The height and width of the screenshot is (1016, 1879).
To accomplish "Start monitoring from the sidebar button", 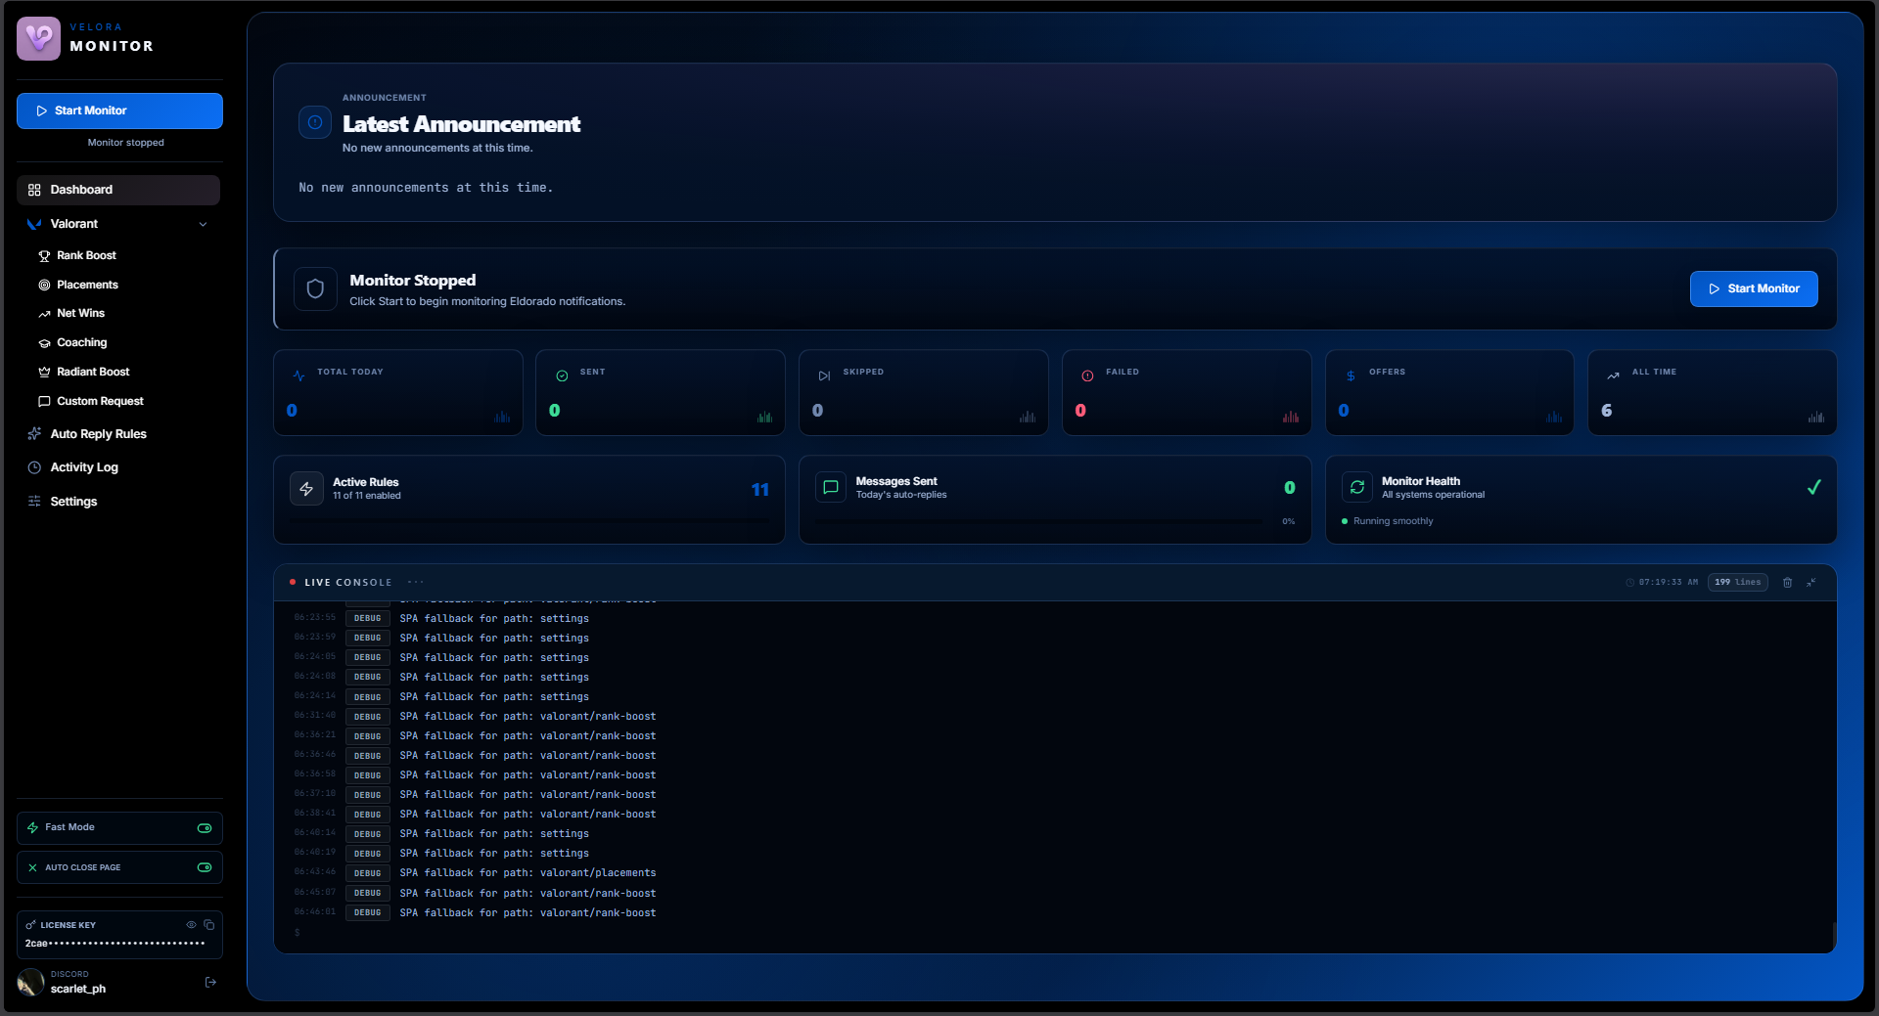I will pos(119,110).
